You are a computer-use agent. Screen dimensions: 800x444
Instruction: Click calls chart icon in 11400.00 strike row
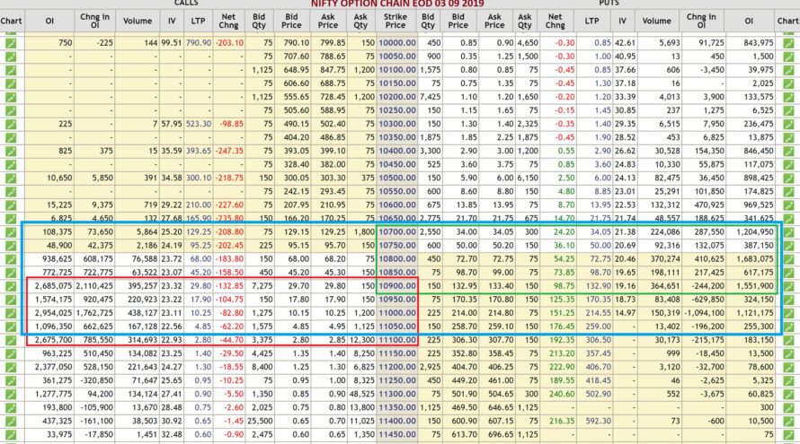(11, 421)
